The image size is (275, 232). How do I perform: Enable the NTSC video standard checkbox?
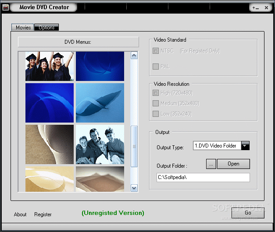156,51
